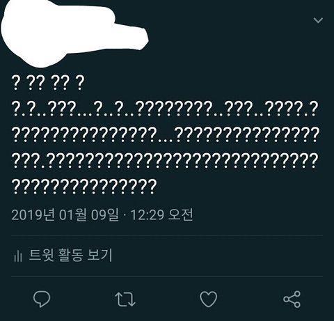The width and height of the screenshot is (334, 321).
Task: Retweet using the looping arrows icon
Action: tap(125, 299)
